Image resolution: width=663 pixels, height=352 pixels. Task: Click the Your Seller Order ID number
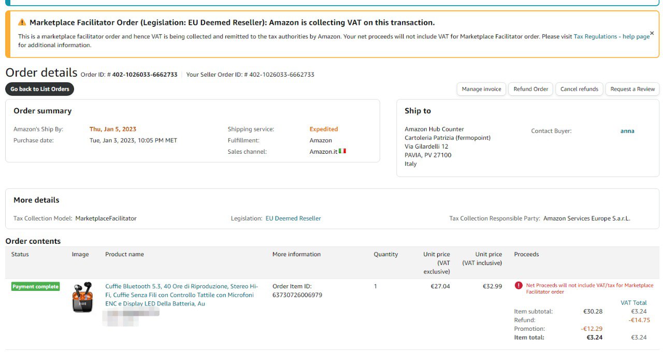(282, 75)
